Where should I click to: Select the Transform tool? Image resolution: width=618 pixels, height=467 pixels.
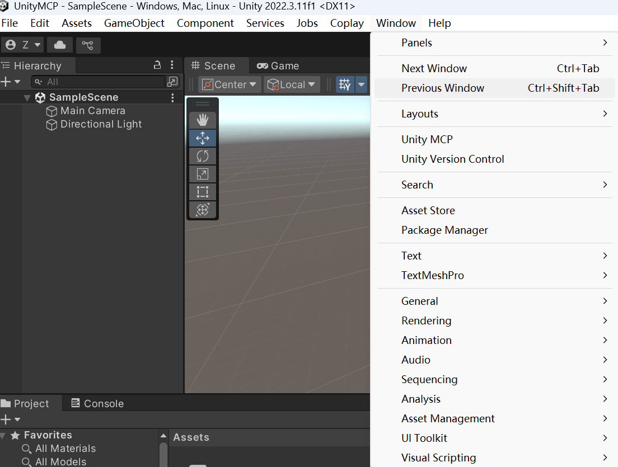[x=203, y=210]
